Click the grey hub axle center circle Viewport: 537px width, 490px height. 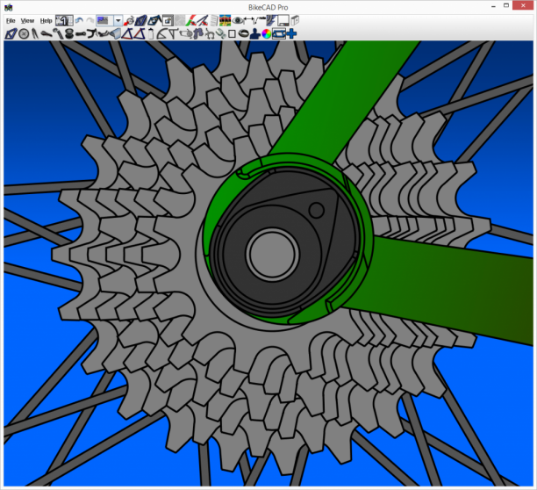[272, 255]
